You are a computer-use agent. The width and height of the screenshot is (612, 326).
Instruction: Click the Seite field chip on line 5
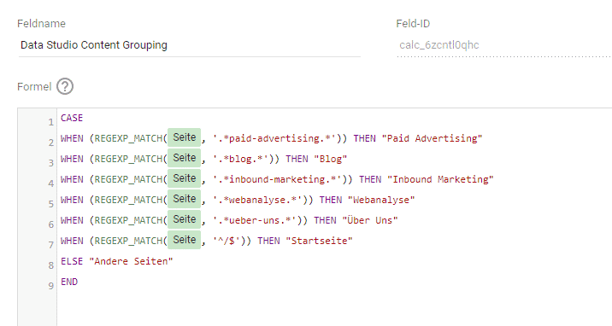tap(185, 199)
